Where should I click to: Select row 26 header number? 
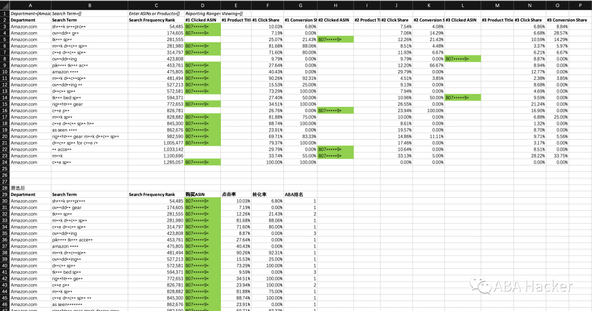4,175
